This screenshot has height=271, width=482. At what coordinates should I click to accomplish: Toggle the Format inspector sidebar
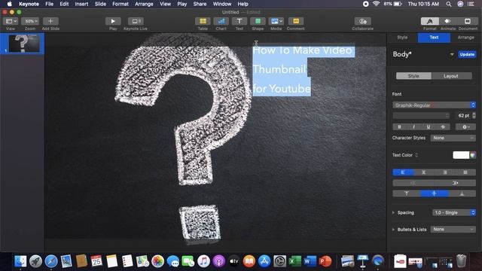tap(430, 21)
